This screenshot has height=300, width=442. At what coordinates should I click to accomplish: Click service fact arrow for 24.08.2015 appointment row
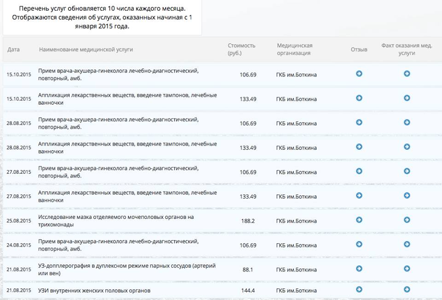tap(407, 244)
